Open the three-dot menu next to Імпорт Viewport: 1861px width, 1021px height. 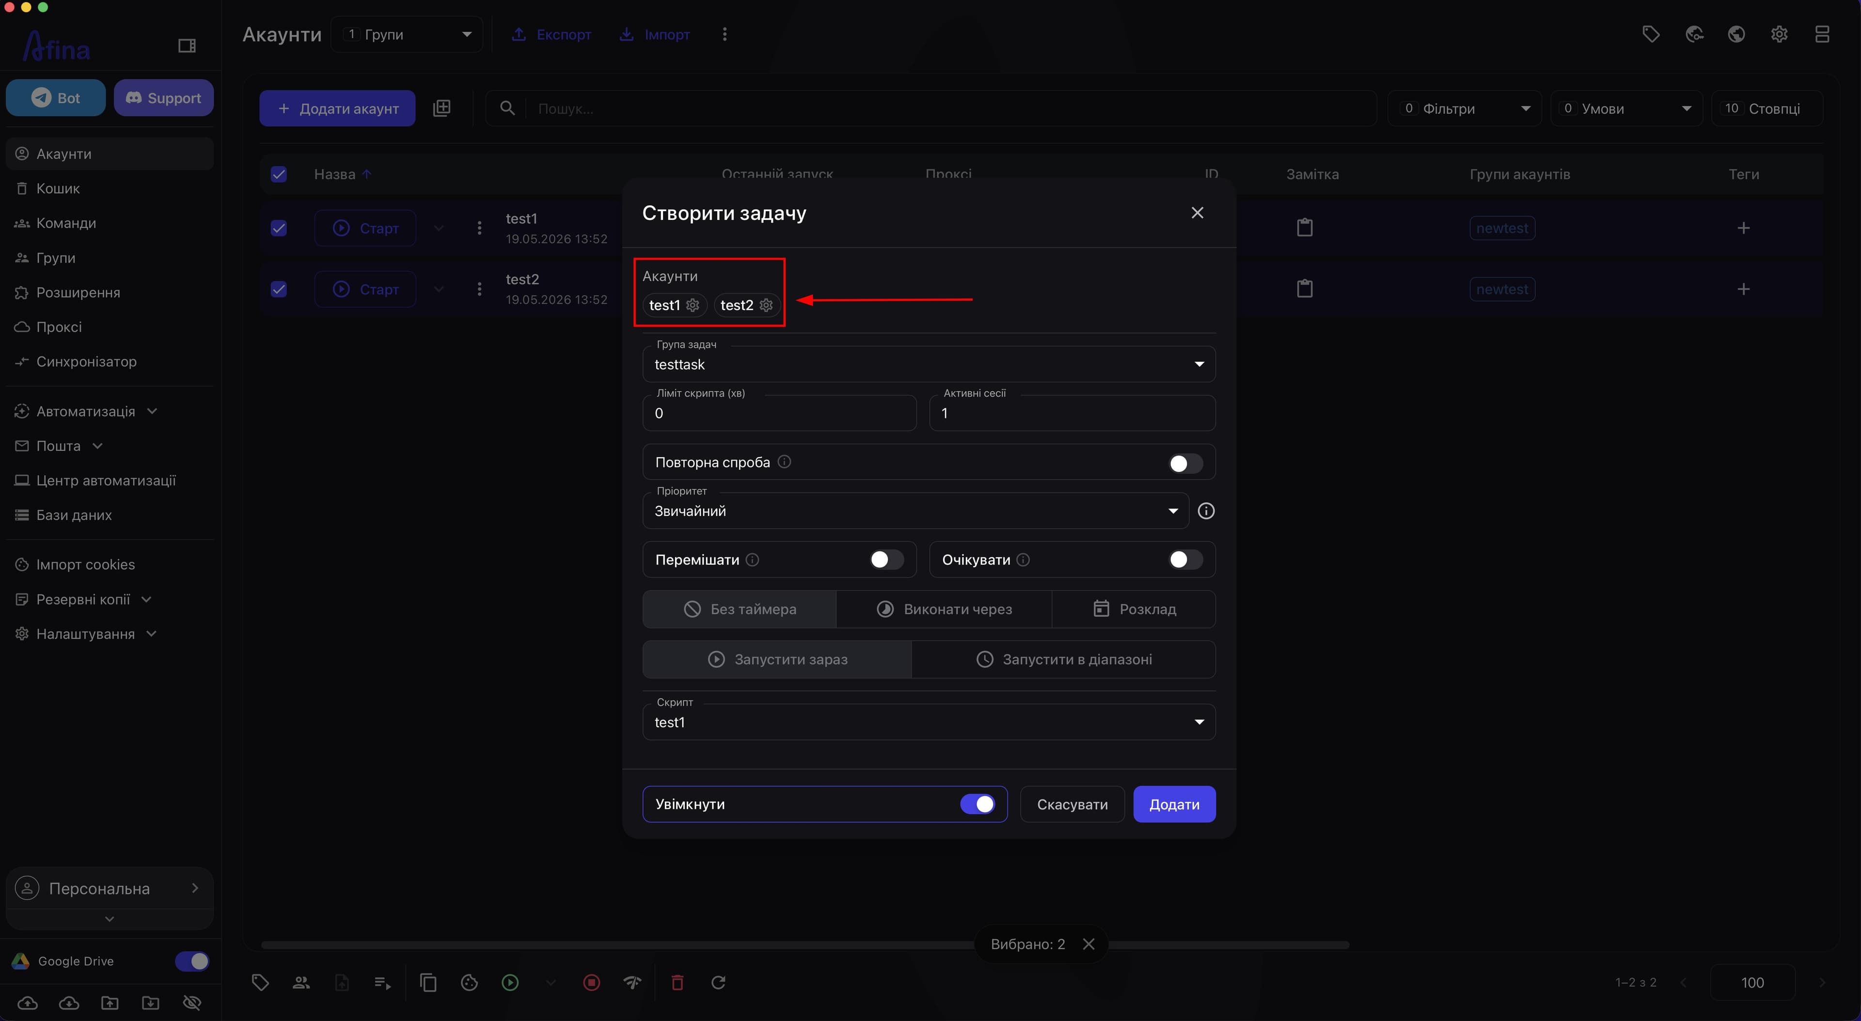725,35
